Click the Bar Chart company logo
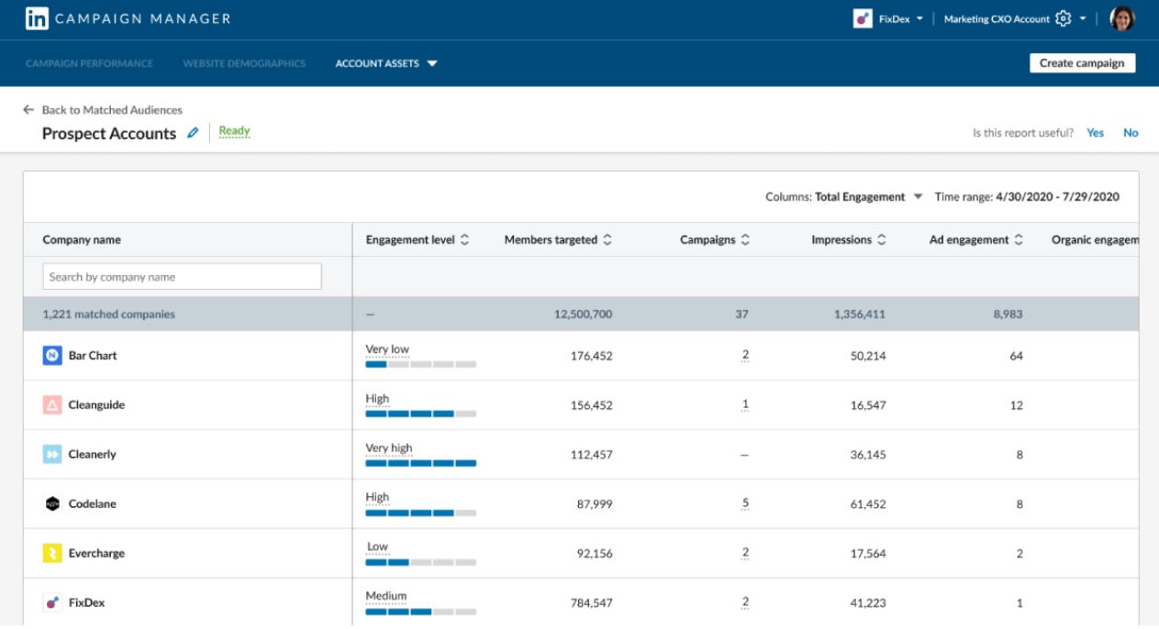Viewport: 1159px width, 629px height. coord(52,355)
